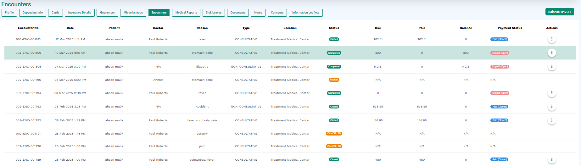Click the Location column header

click(x=290, y=28)
